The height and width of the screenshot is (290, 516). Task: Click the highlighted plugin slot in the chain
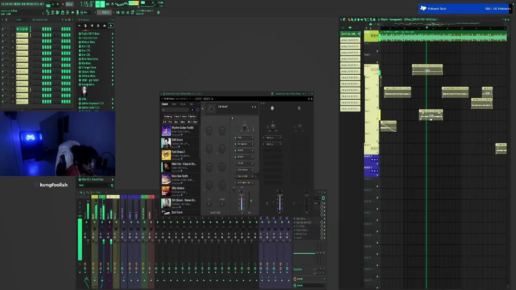point(244,176)
